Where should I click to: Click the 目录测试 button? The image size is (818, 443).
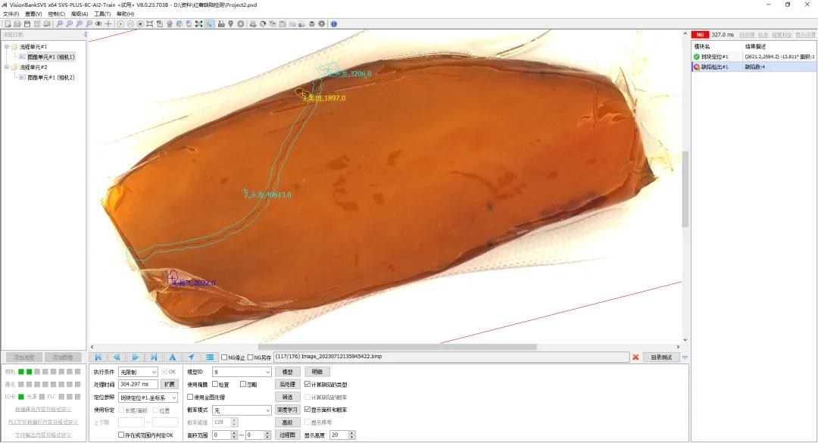[661, 357]
